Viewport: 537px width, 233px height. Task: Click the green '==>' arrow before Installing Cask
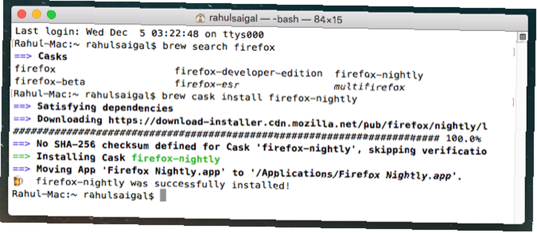pos(22,156)
